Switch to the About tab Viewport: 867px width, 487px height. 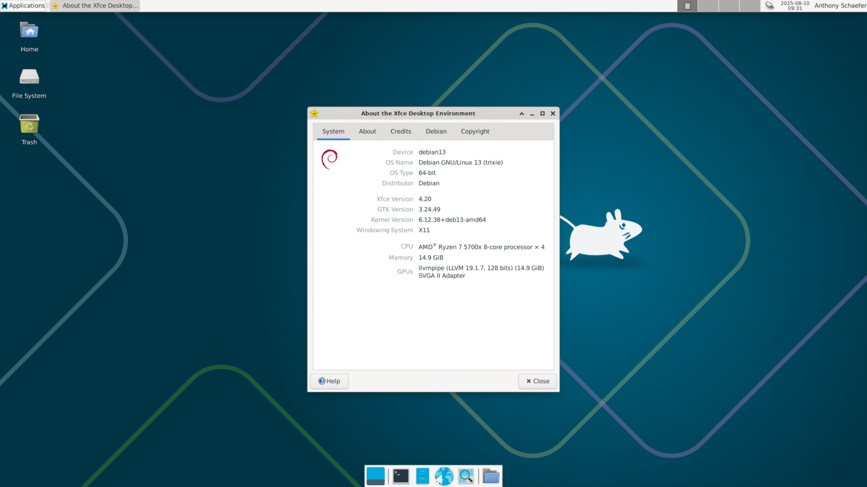point(367,131)
